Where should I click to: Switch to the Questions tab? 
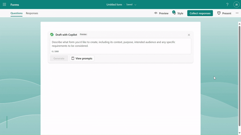coord(16,13)
